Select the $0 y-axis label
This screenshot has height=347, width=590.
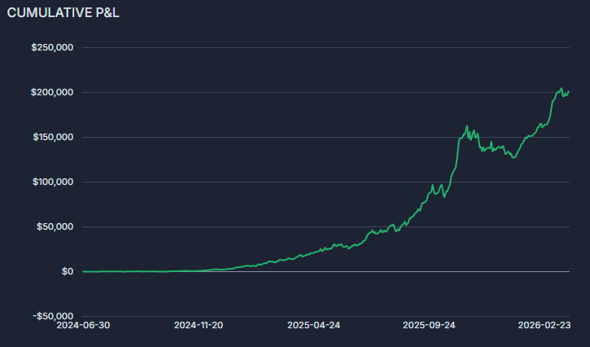(68, 271)
